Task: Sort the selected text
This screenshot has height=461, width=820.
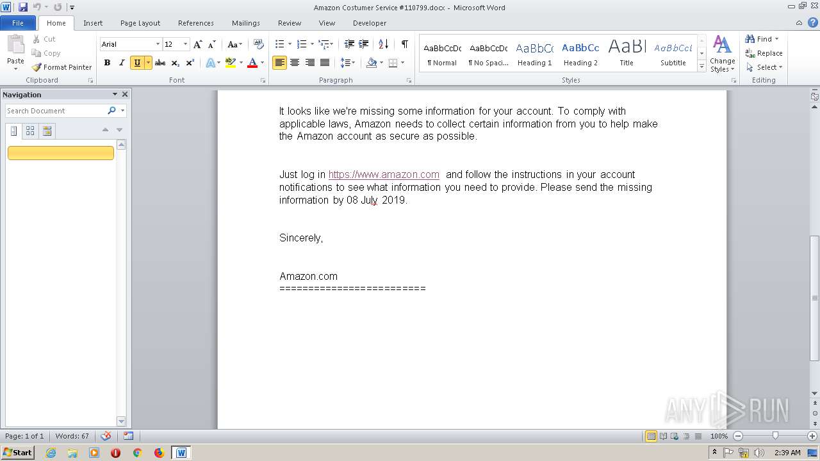Action: [383, 44]
